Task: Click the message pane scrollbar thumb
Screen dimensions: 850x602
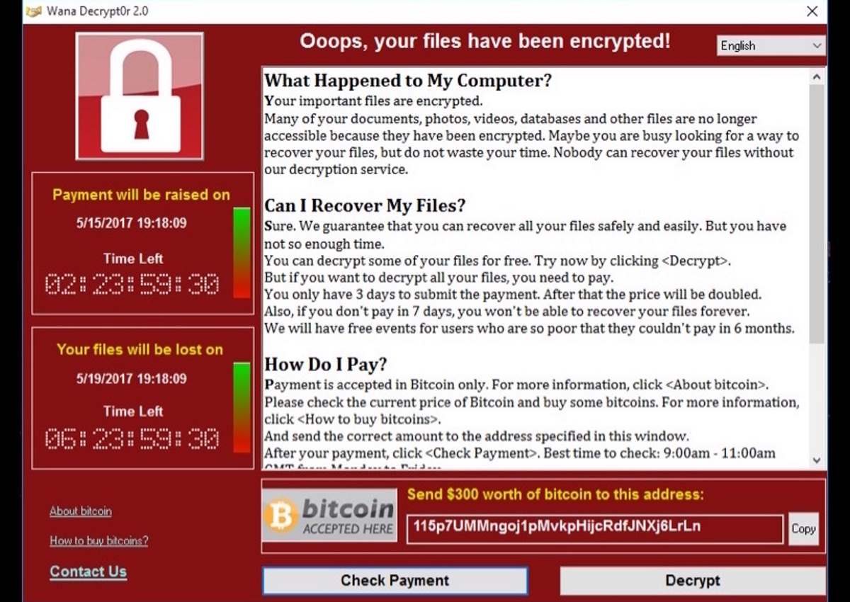Action: [817, 214]
